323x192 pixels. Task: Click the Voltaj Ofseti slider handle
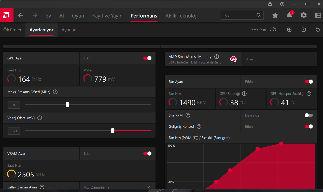pyautogui.click(x=113, y=131)
